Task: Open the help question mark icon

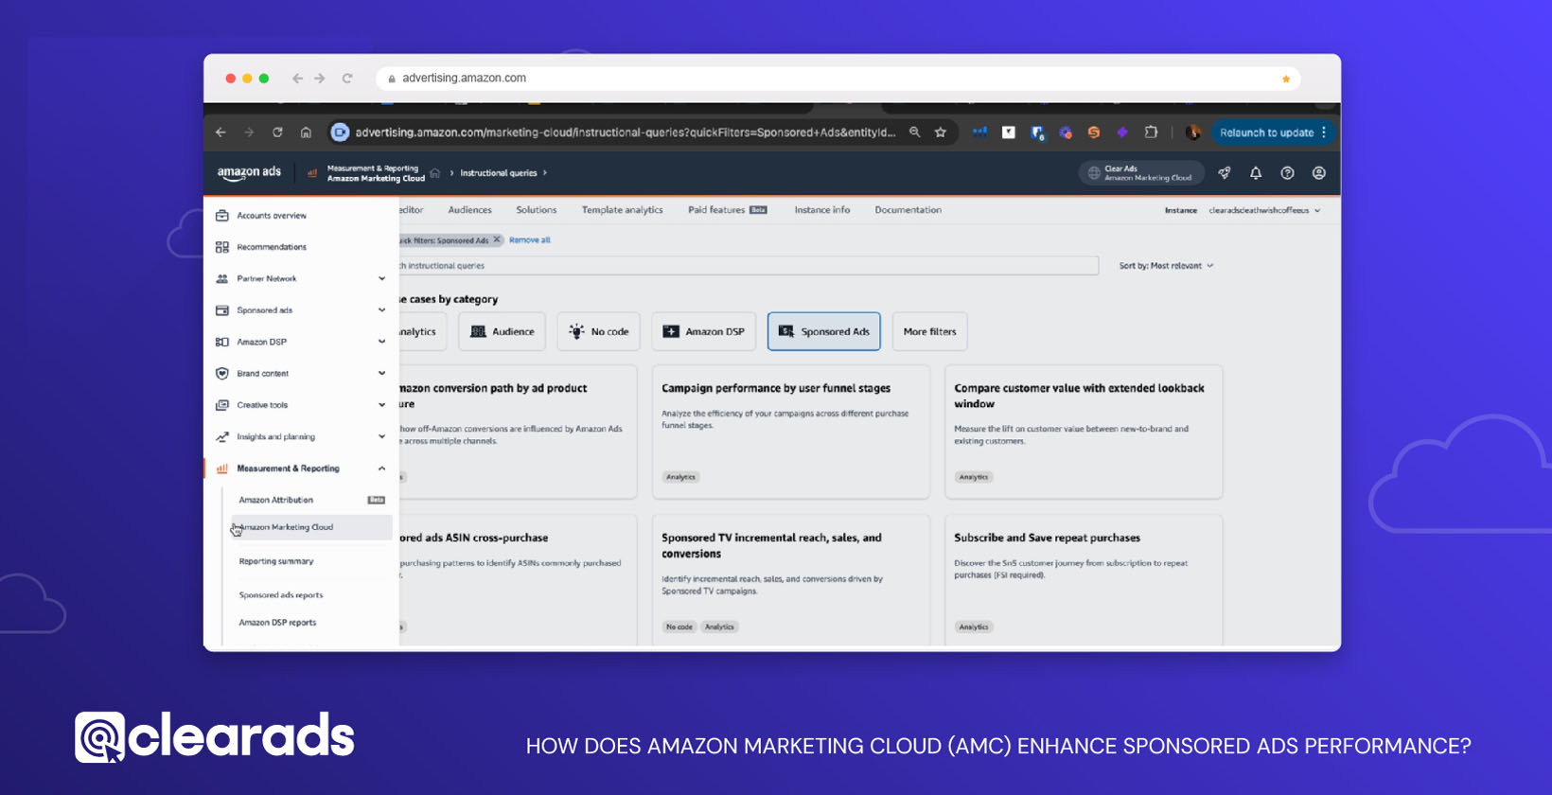Action: tap(1287, 173)
